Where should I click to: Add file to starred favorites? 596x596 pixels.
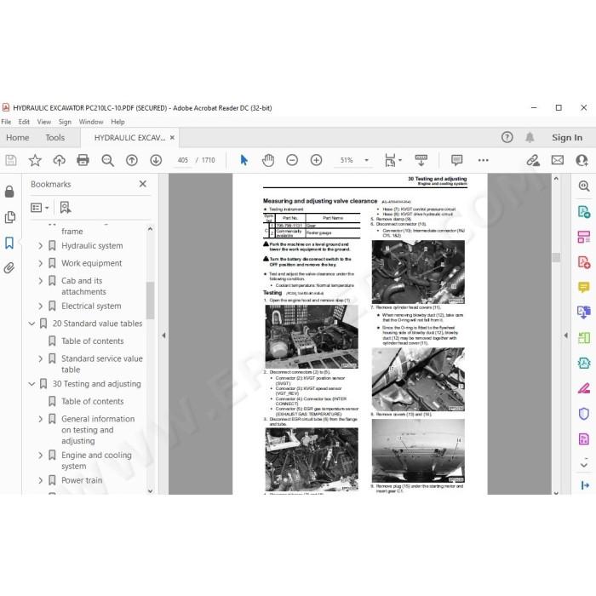click(x=35, y=160)
